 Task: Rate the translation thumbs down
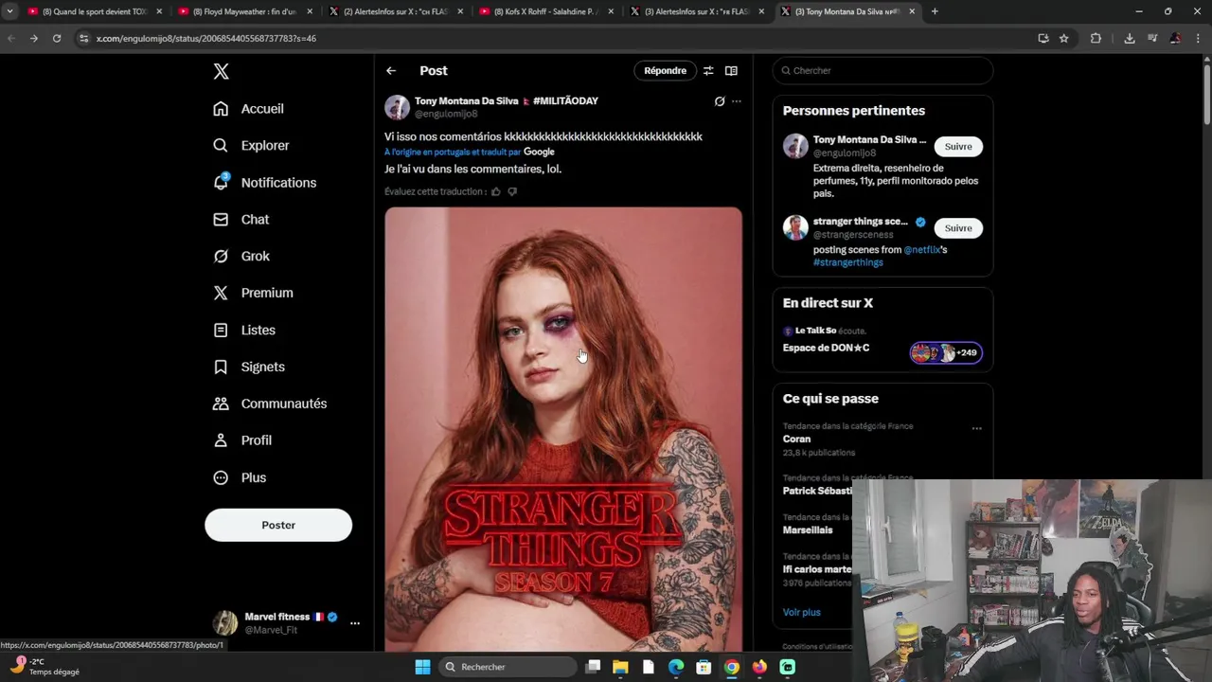tap(512, 191)
